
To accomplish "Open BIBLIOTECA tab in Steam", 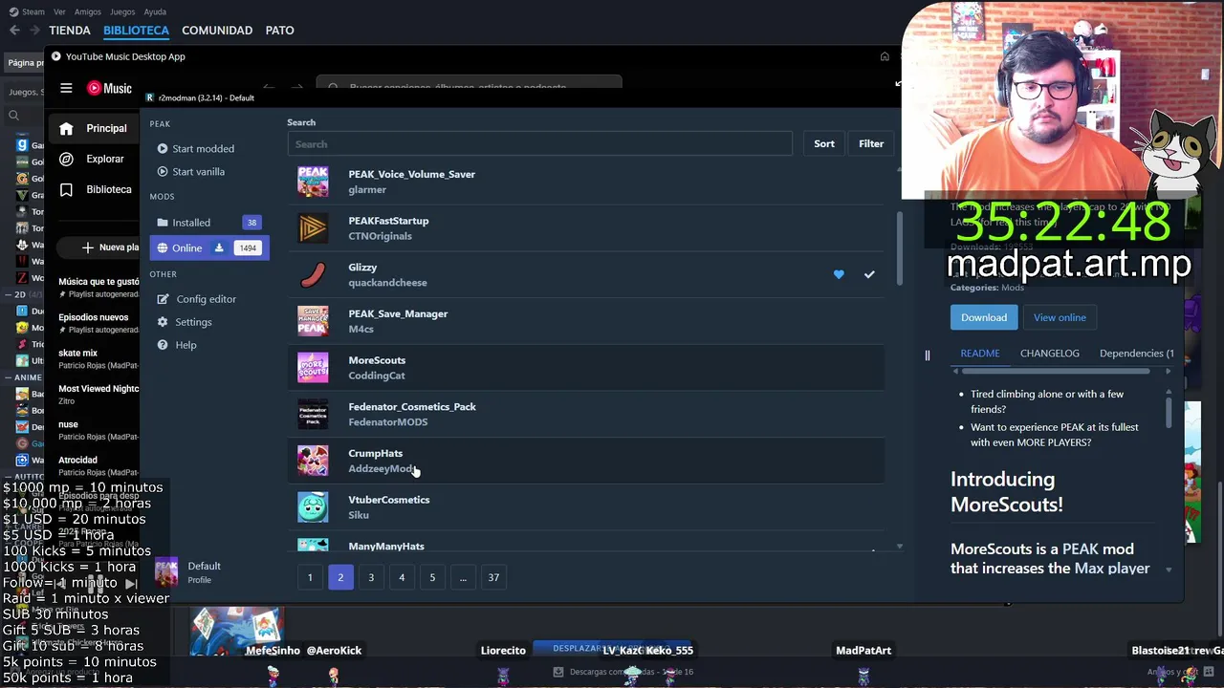I will tap(136, 31).
